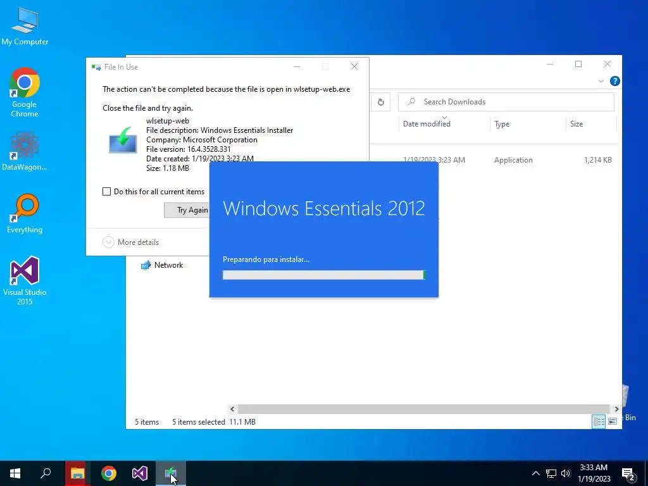Close the Downloads Explorer window
Screen dimensions: 648x486
pos(607,64)
